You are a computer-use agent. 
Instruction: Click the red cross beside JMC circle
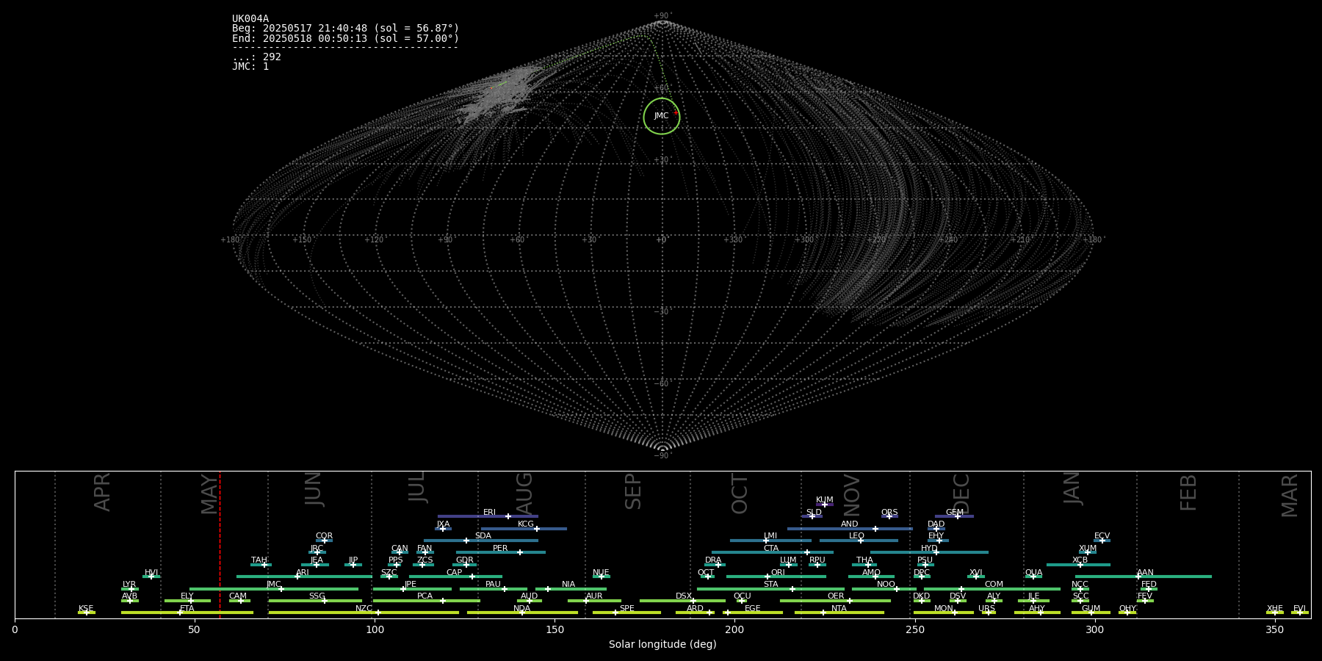pos(676,113)
